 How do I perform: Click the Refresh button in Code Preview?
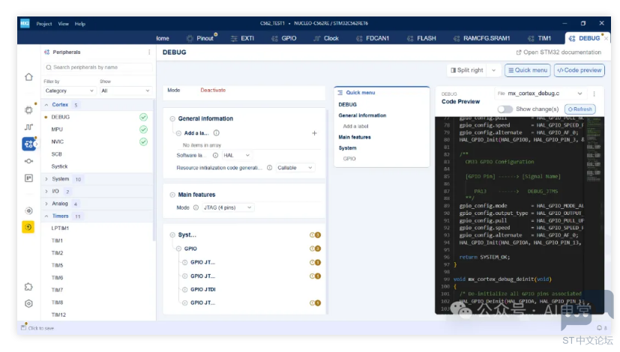pos(580,109)
